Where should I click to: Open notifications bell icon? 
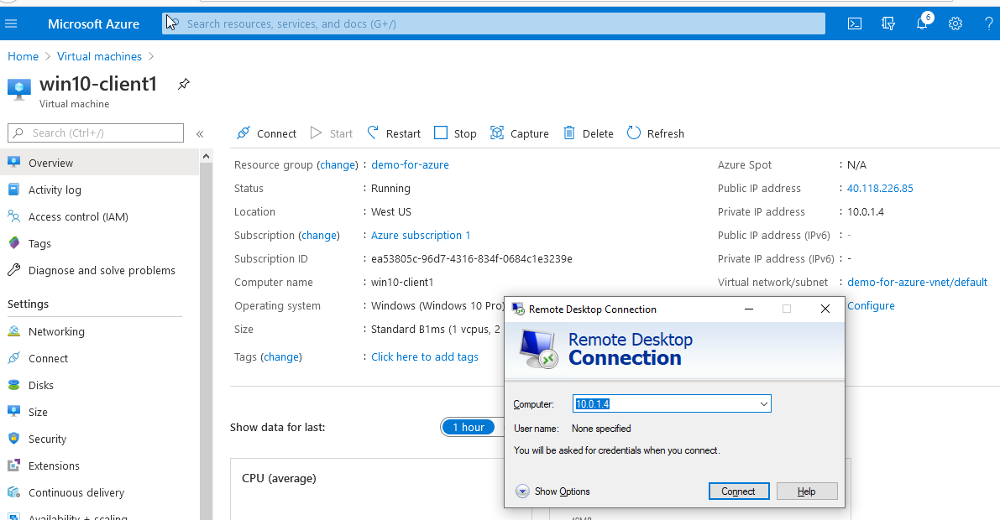922,23
